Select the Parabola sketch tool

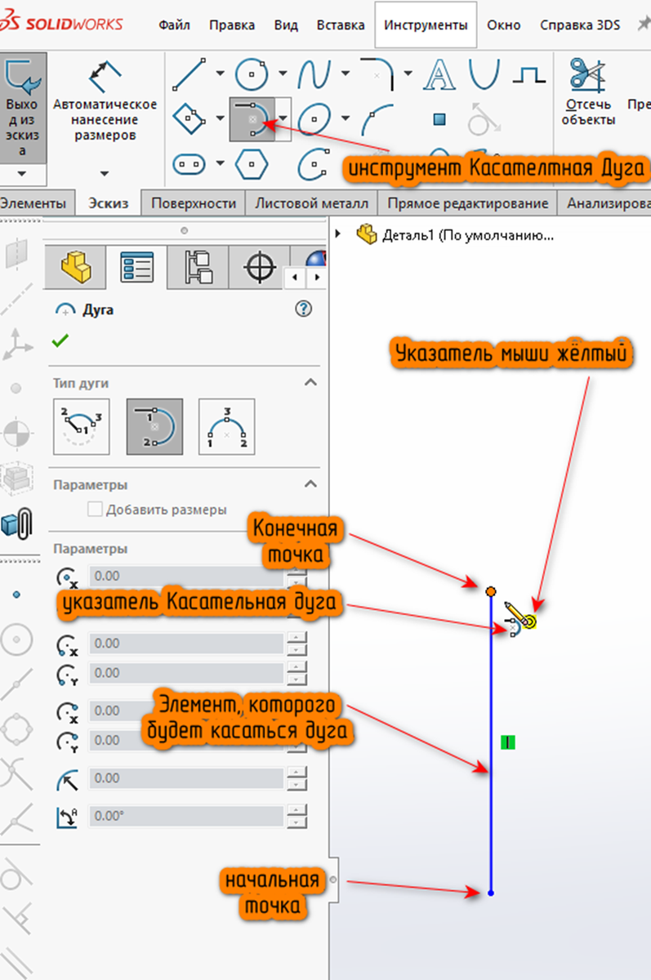485,74
